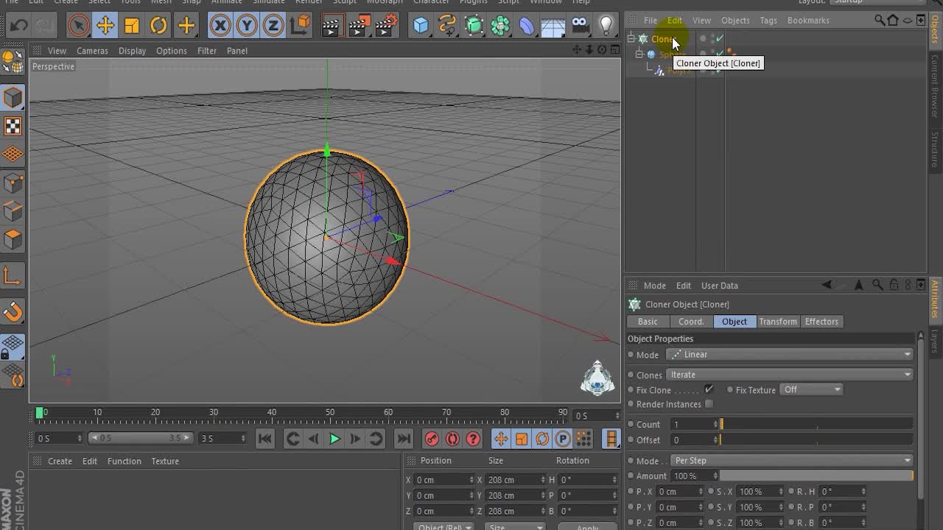Open the Object (Rel) coordinate dropdown
This screenshot has width=943, height=530.
442,527
